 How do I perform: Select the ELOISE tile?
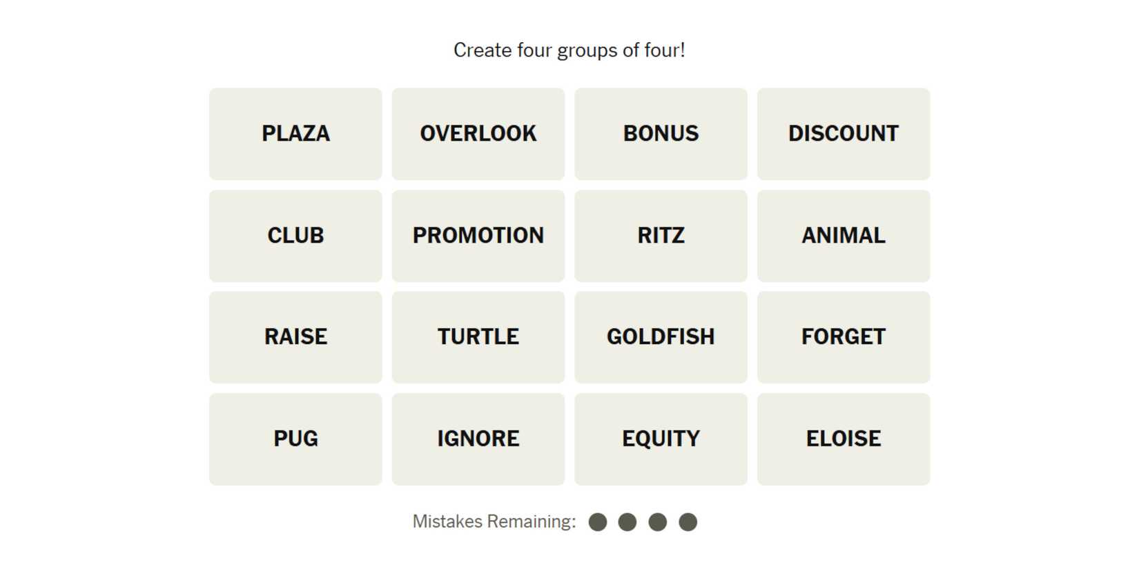pyautogui.click(x=843, y=439)
